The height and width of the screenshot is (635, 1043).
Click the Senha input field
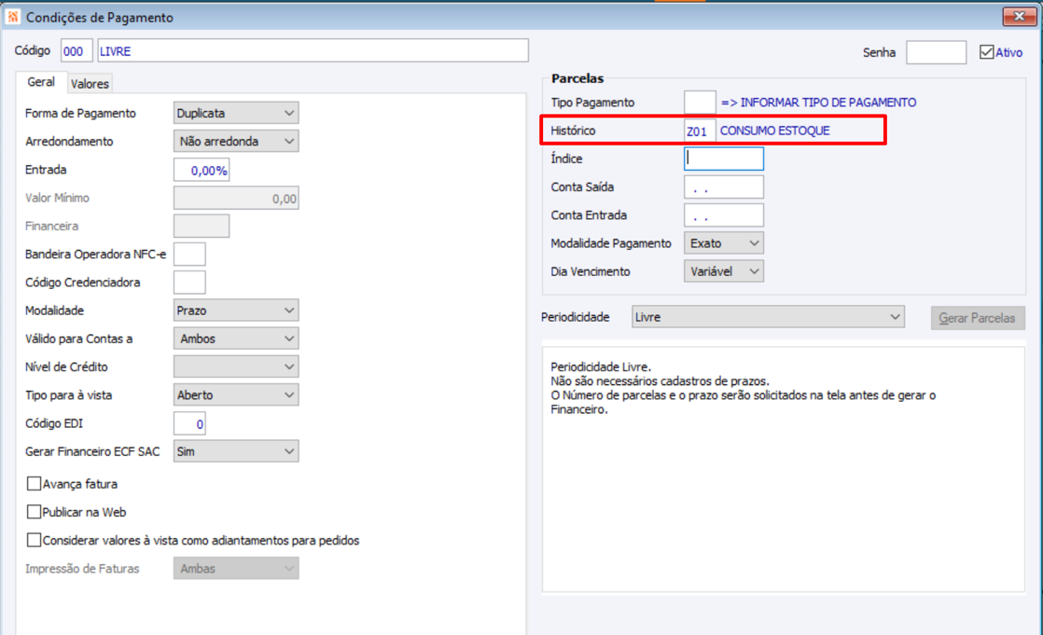(x=936, y=52)
